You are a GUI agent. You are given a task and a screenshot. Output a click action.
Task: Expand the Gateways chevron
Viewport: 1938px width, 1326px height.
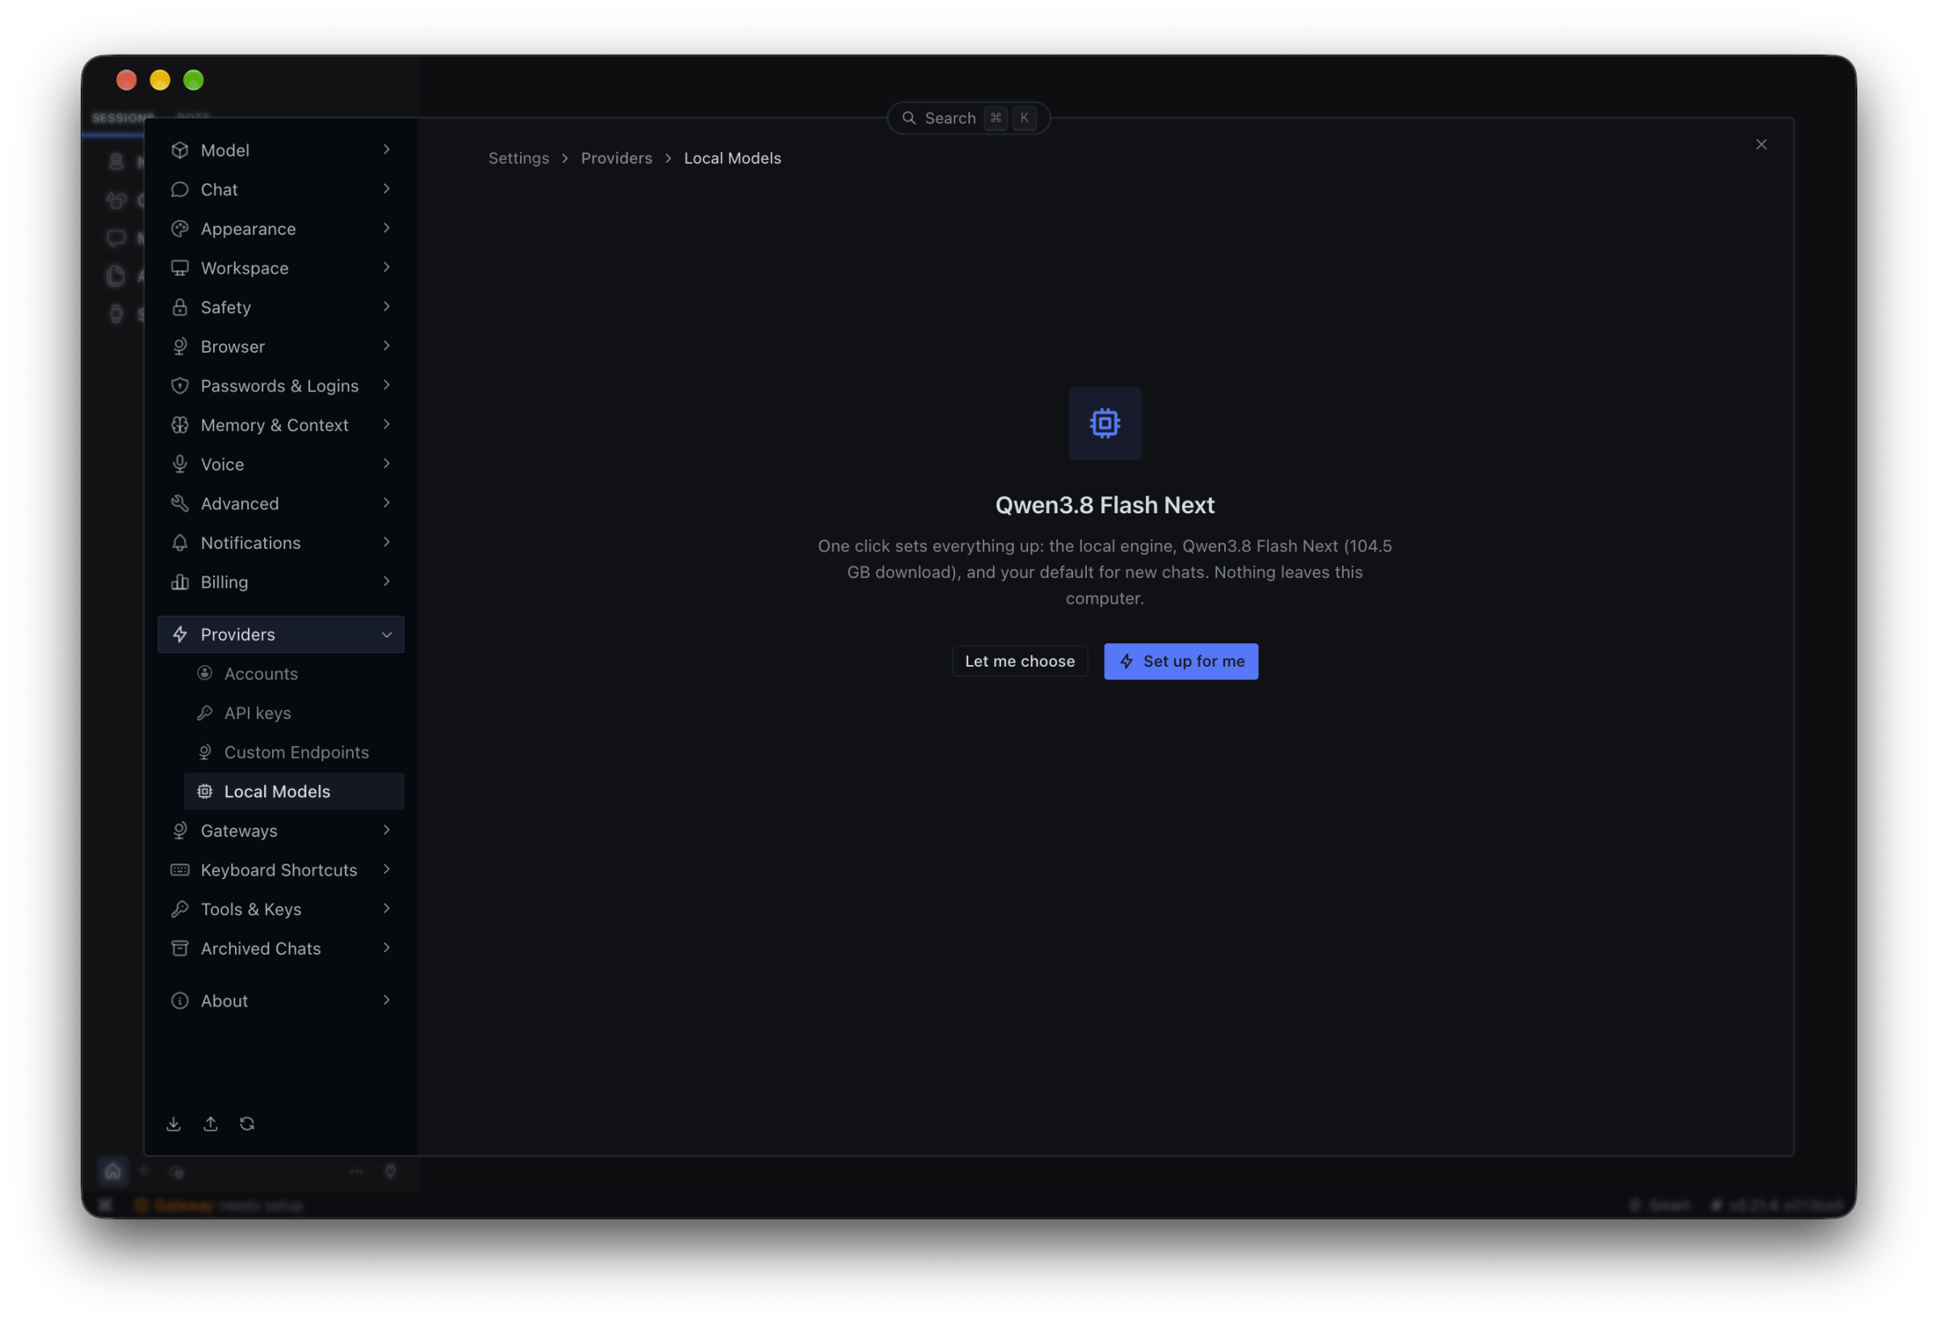point(386,830)
